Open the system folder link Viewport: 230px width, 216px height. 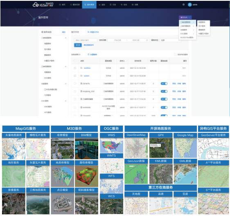pyautogui.click(x=86, y=76)
